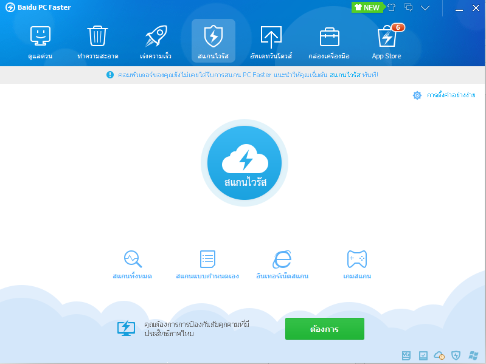Click the การตั้งค่าอย่างง่าย settings gear icon
Image resolution: width=486 pixels, height=364 pixels.
pyautogui.click(x=417, y=95)
